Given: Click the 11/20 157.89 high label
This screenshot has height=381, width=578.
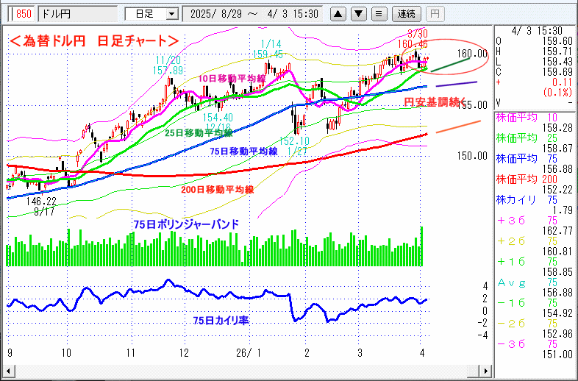Looking at the screenshot, I should click(x=168, y=65).
